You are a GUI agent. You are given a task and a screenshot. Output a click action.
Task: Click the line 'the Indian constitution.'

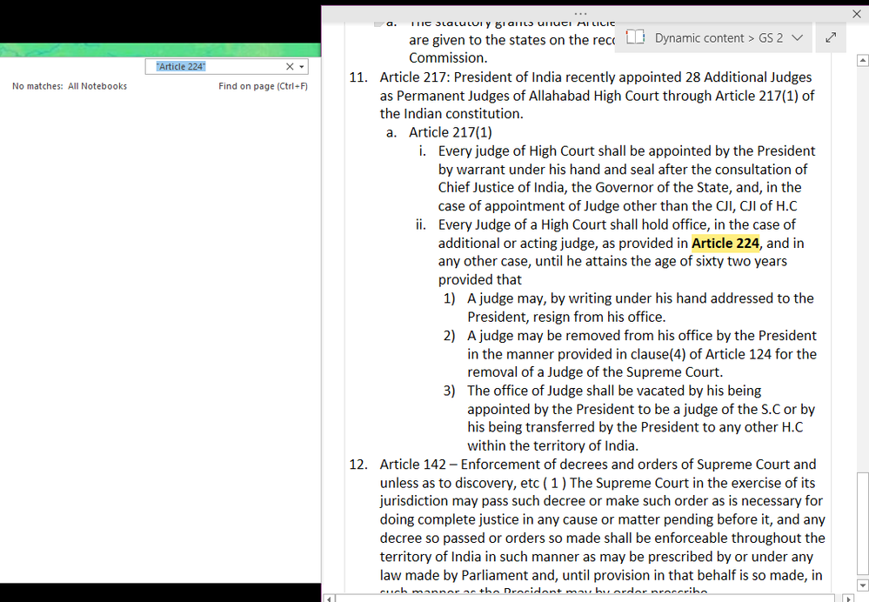(451, 114)
